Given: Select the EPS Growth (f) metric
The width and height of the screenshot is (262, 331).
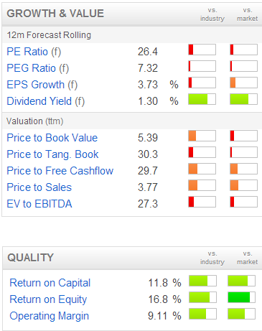Looking at the screenshot, I should click(42, 85).
